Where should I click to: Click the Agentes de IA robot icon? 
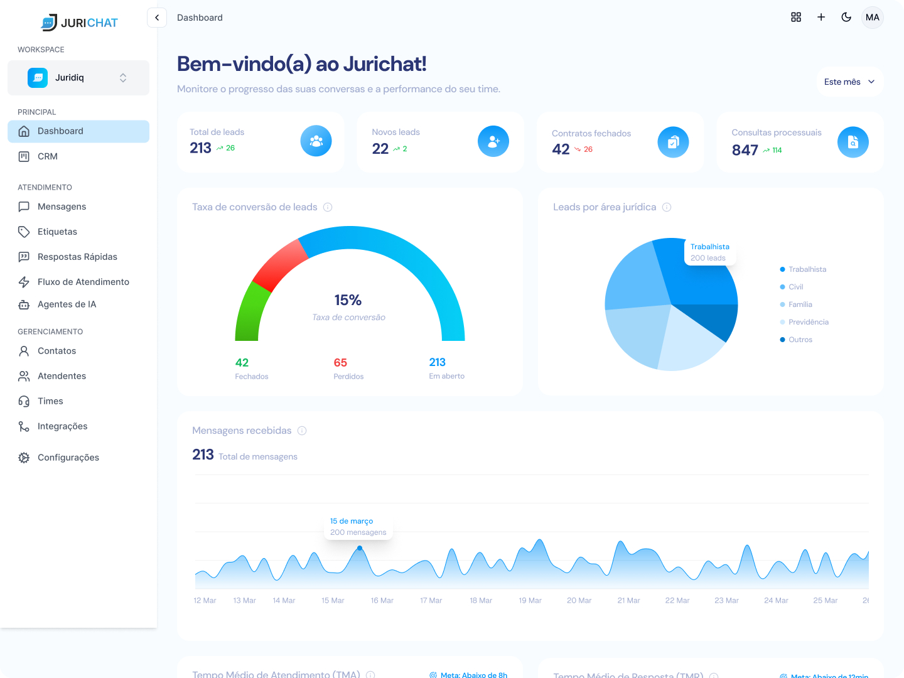tap(24, 304)
